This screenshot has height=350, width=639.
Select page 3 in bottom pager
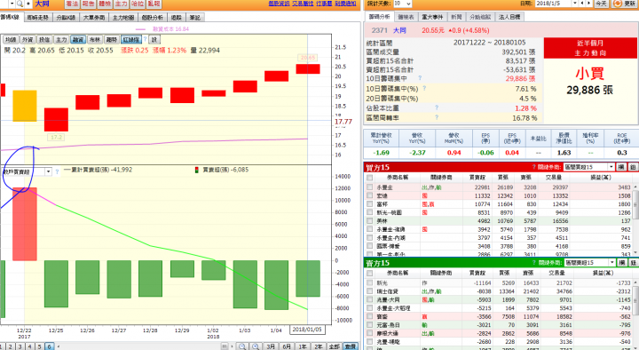click(20, 346)
